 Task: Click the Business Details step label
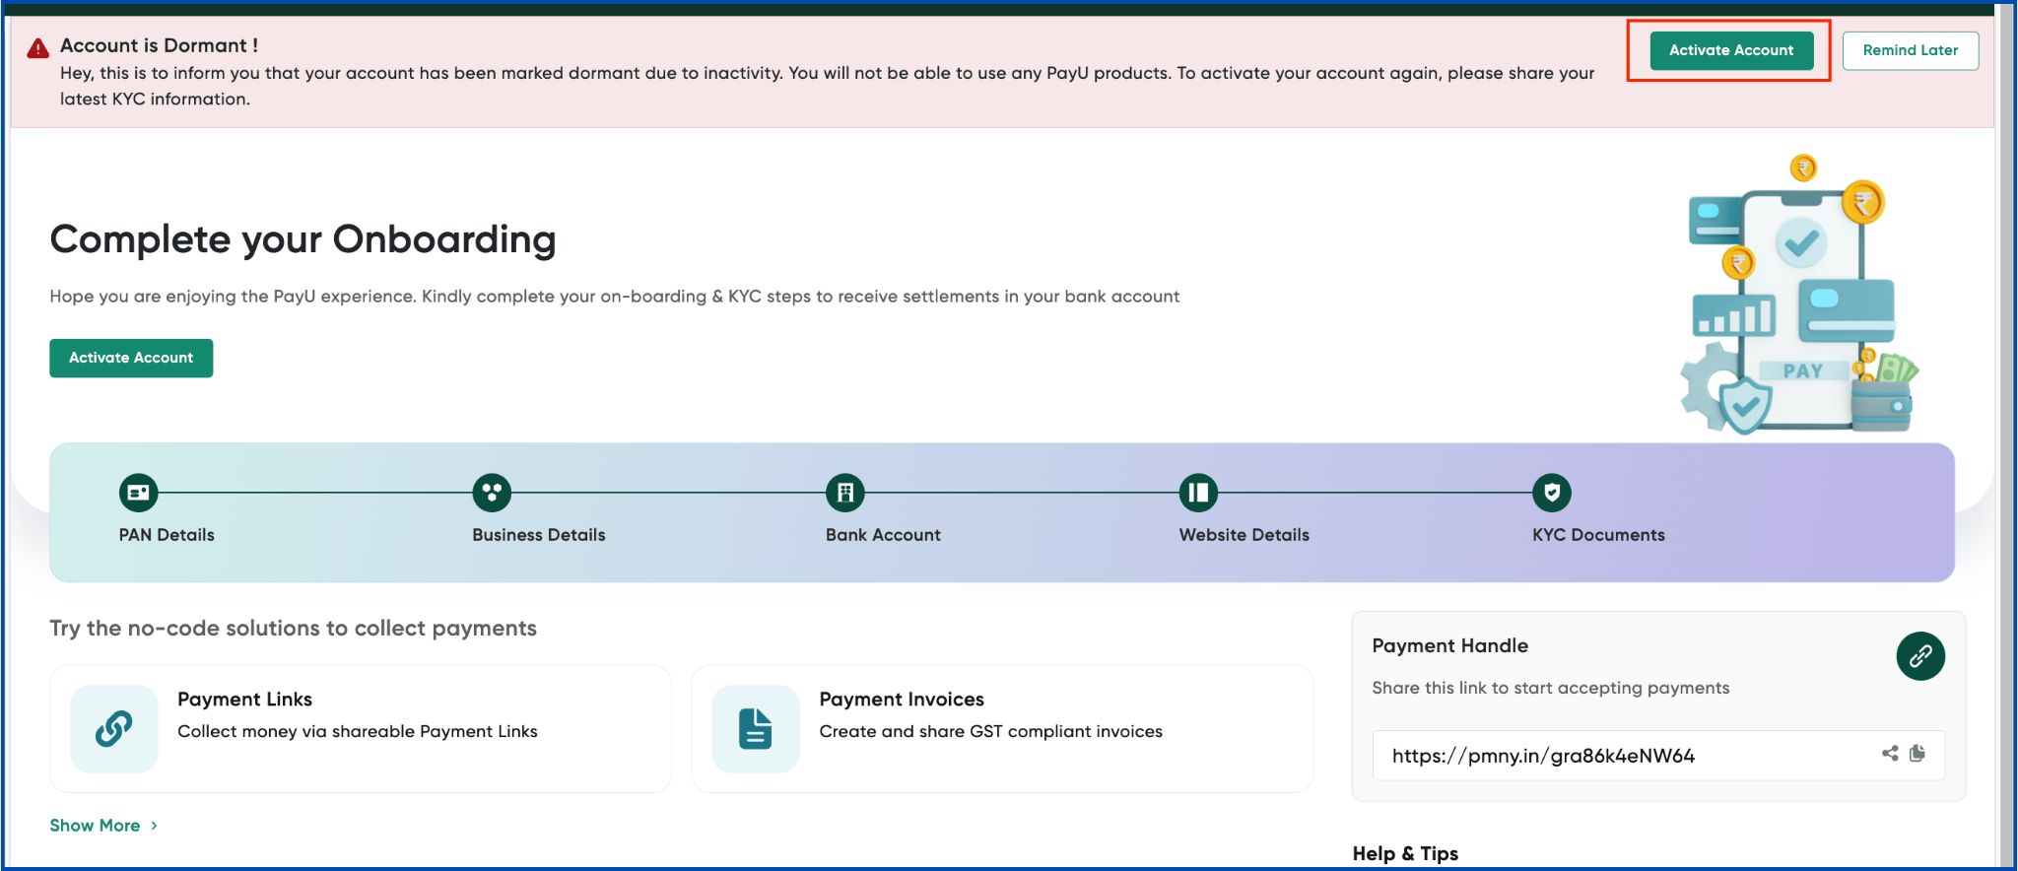pyautogui.click(x=539, y=535)
